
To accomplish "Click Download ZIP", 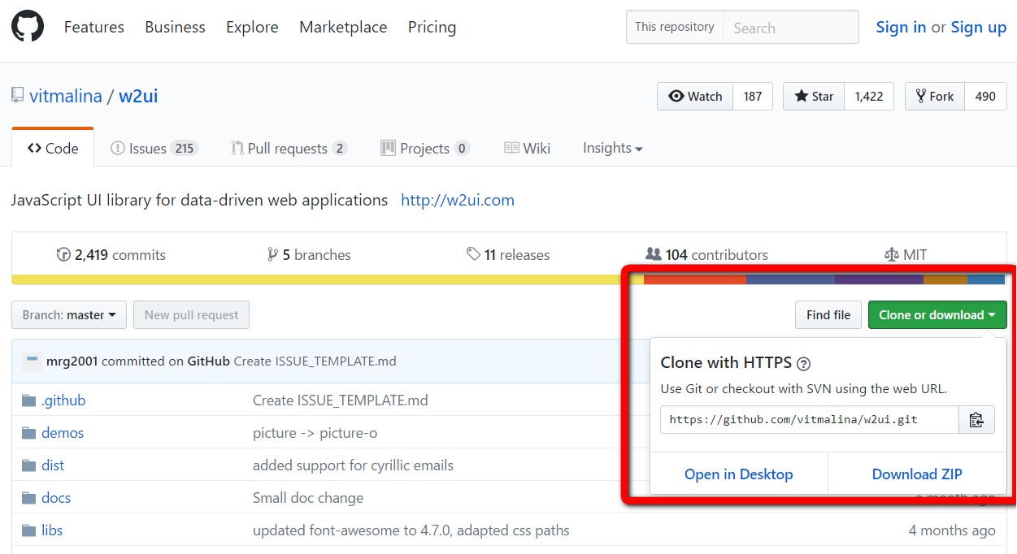I will (x=917, y=474).
